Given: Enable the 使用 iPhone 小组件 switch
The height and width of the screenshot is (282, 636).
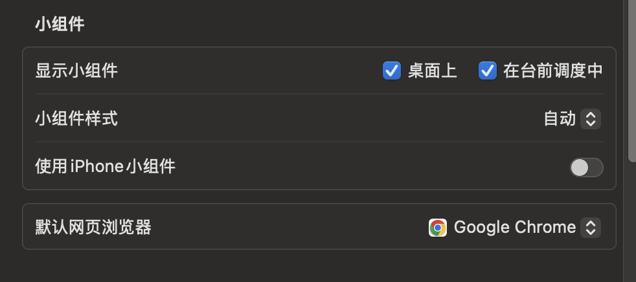Looking at the screenshot, I should click(586, 168).
